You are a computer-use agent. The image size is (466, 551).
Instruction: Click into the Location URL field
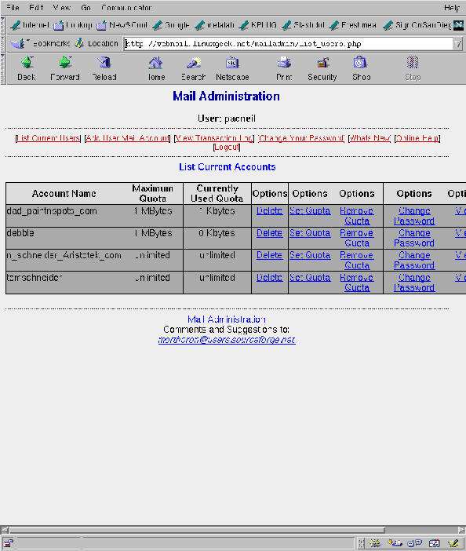point(289,44)
